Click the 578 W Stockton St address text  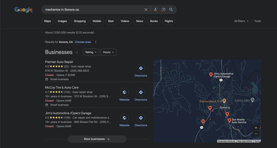click(56, 71)
